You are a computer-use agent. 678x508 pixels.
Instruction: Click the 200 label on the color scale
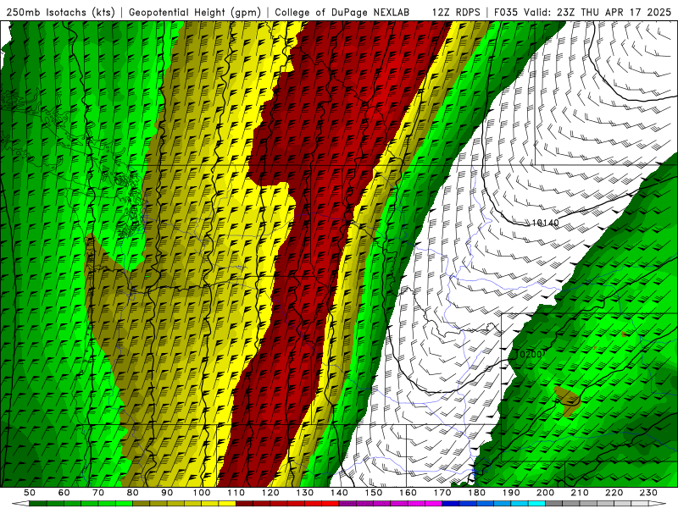click(x=545, y=493)
